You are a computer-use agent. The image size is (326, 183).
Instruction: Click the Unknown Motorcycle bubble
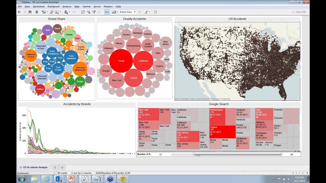[x=80, y=69]
